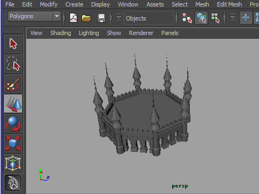The image size is (259, 194).
Task: Open the Assets menu
Action: (x=155, y=4)
